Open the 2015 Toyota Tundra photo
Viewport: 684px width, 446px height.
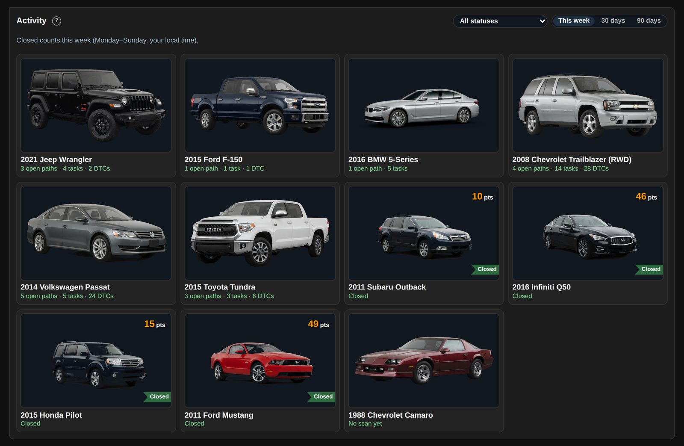[x=260, y=233]
